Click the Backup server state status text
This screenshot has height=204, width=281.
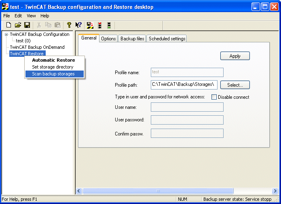tap(237, 199)
